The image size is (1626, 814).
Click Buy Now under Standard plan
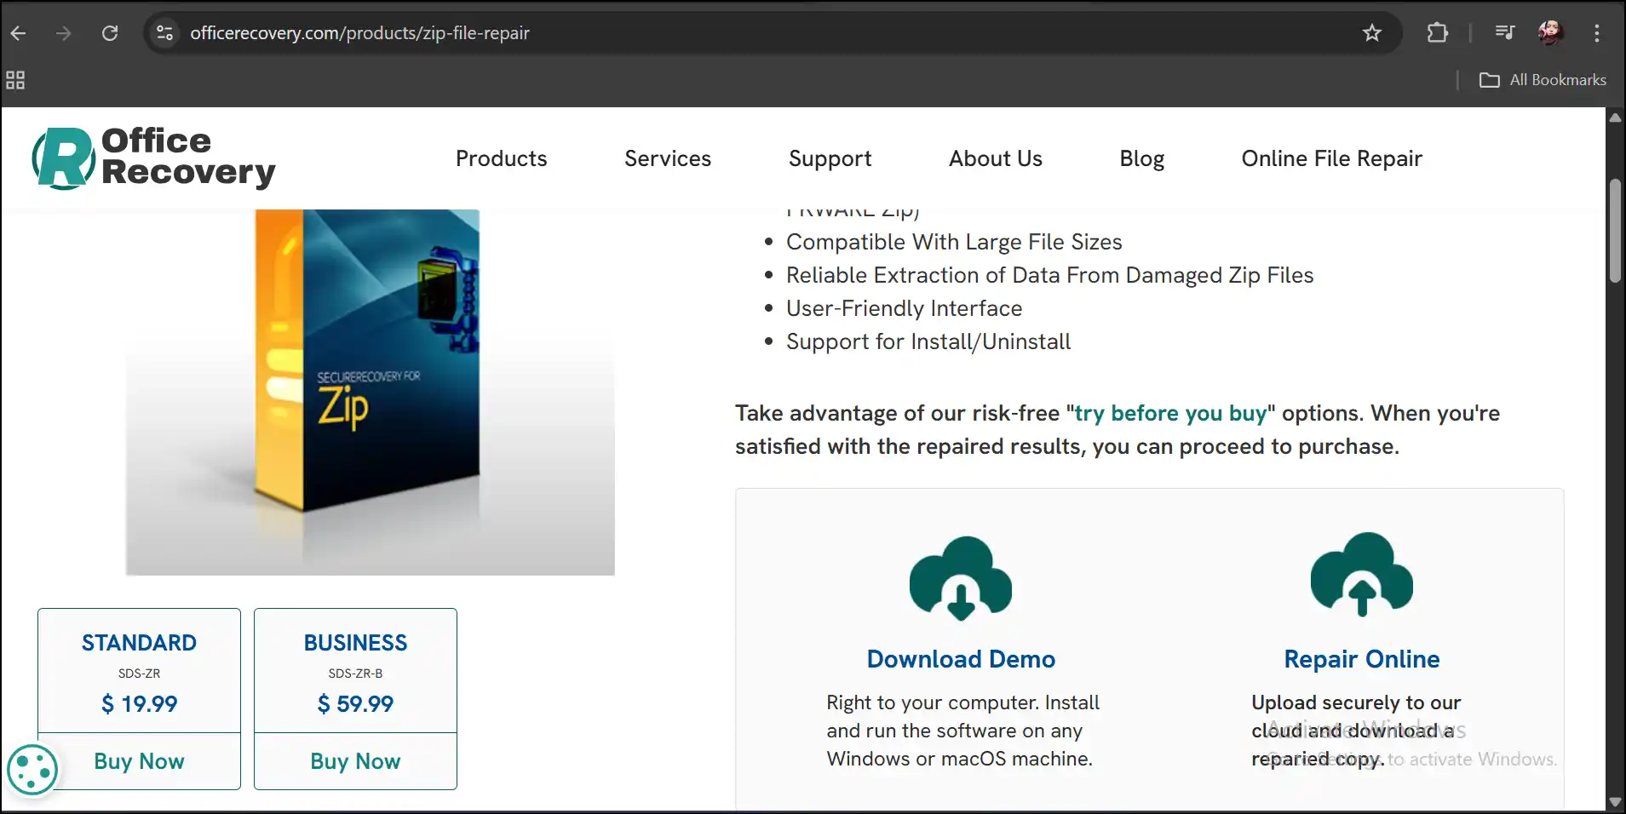pyautogui.click(x=139, y=761)
